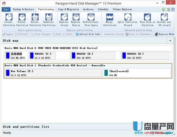
Task: Select the Unallocated 694 MB space
Action: coord(137,73)
